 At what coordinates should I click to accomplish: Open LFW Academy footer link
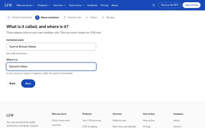[x=90, y=126]
